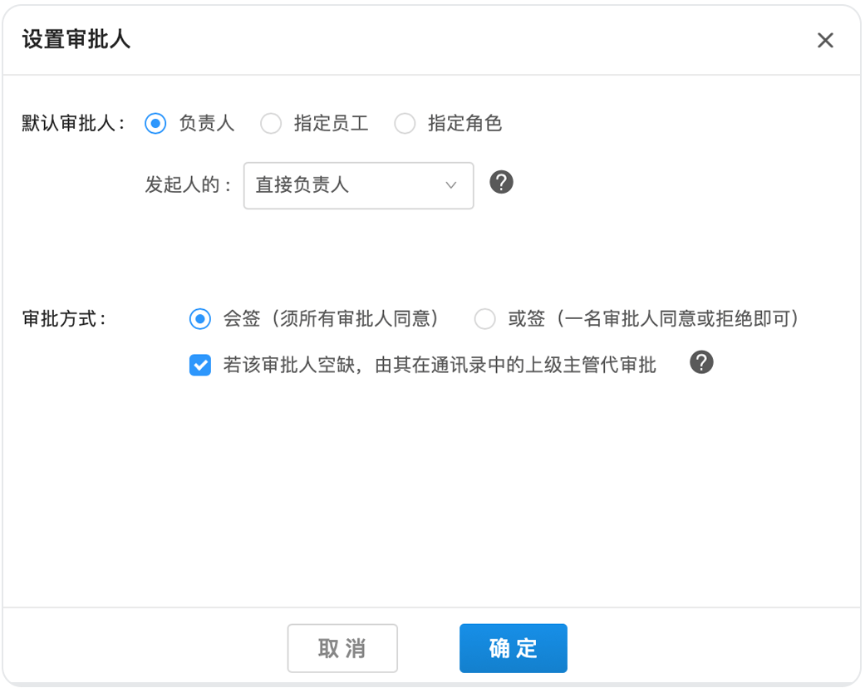The height and width of the screenshot is (688, 865).
Task: Choose the 会签 approval radio circle
Action: pos(200,318)
